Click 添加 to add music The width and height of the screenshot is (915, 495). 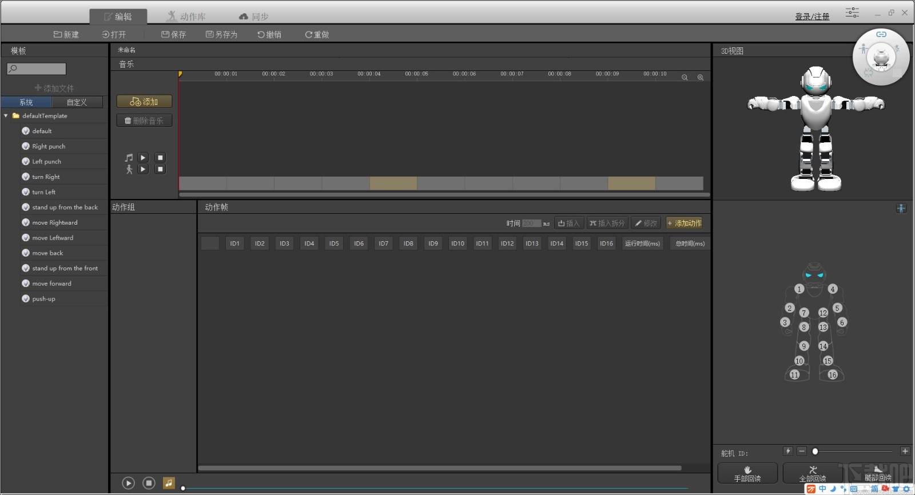[144, 102]
